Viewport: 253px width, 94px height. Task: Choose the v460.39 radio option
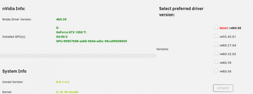(216, 62)
